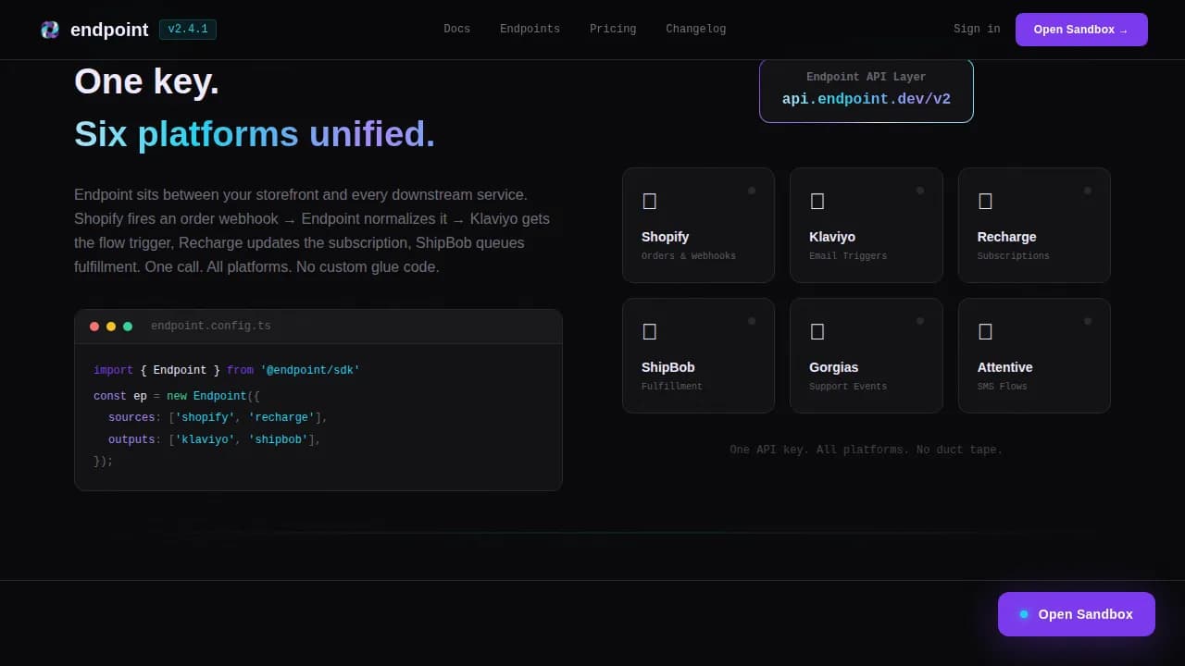Click 'Endpoint API Layer' label
Screen dimensions: 1185x666
click(x=867, y=78)
